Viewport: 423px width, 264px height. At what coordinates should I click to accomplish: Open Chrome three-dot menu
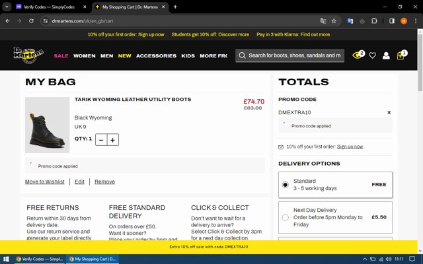click(416, 20)
